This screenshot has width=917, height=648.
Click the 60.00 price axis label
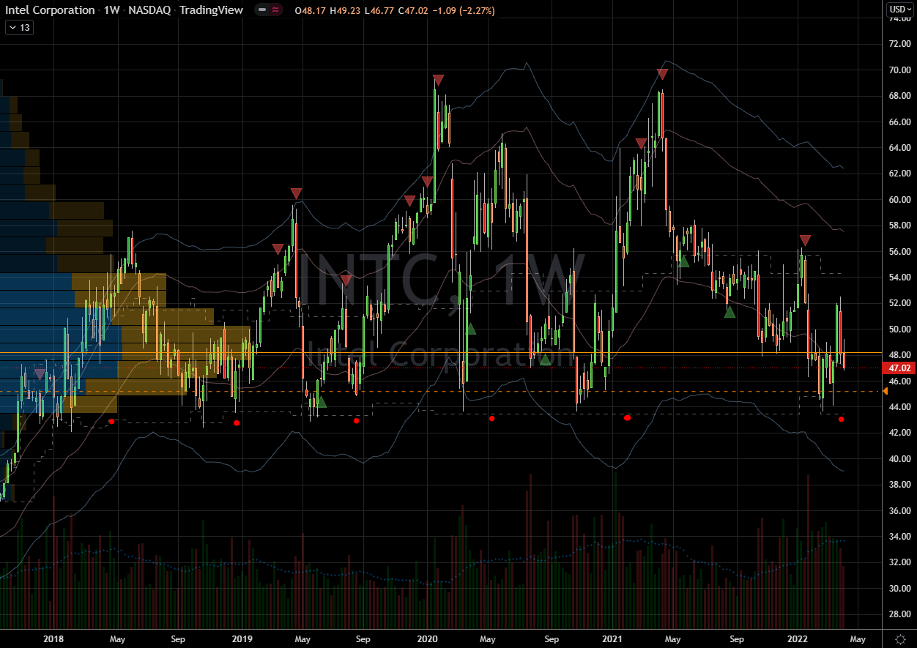pyautogui.click(x=901, y=200)
